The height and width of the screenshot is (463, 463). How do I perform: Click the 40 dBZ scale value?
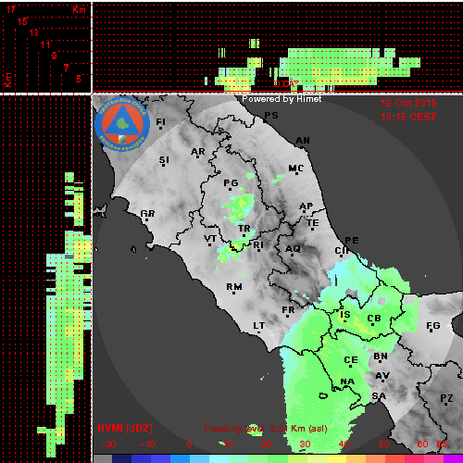344,444
